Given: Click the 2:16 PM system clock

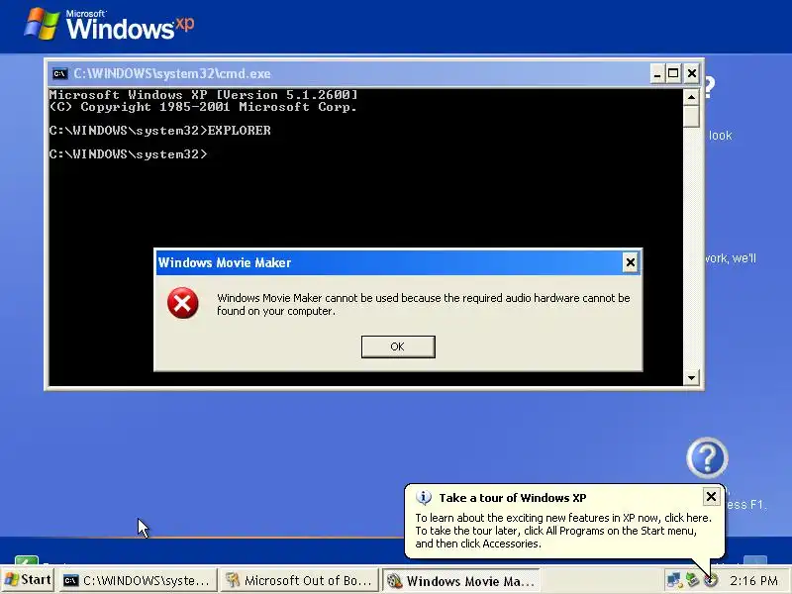Looking at the screenshot, I should (753, 581).
